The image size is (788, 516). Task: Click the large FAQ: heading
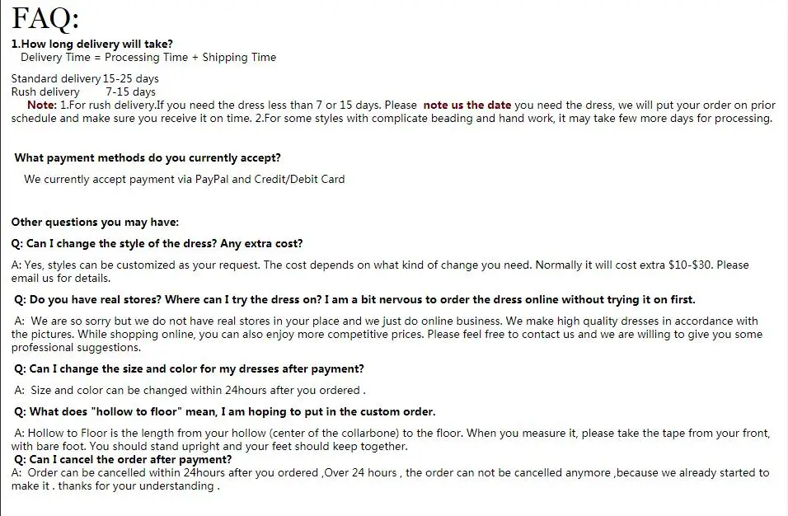[x=45, y=19]
